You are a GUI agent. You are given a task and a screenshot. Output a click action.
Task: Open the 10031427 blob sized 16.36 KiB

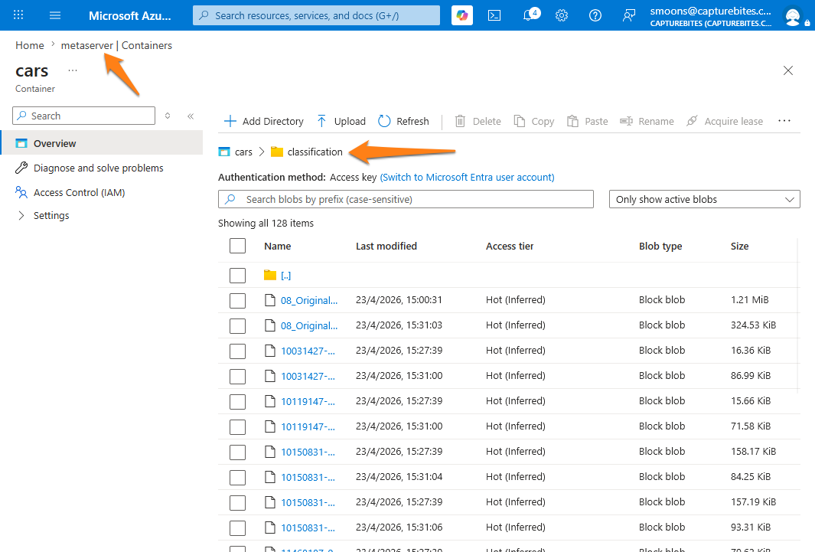[308, 351]
